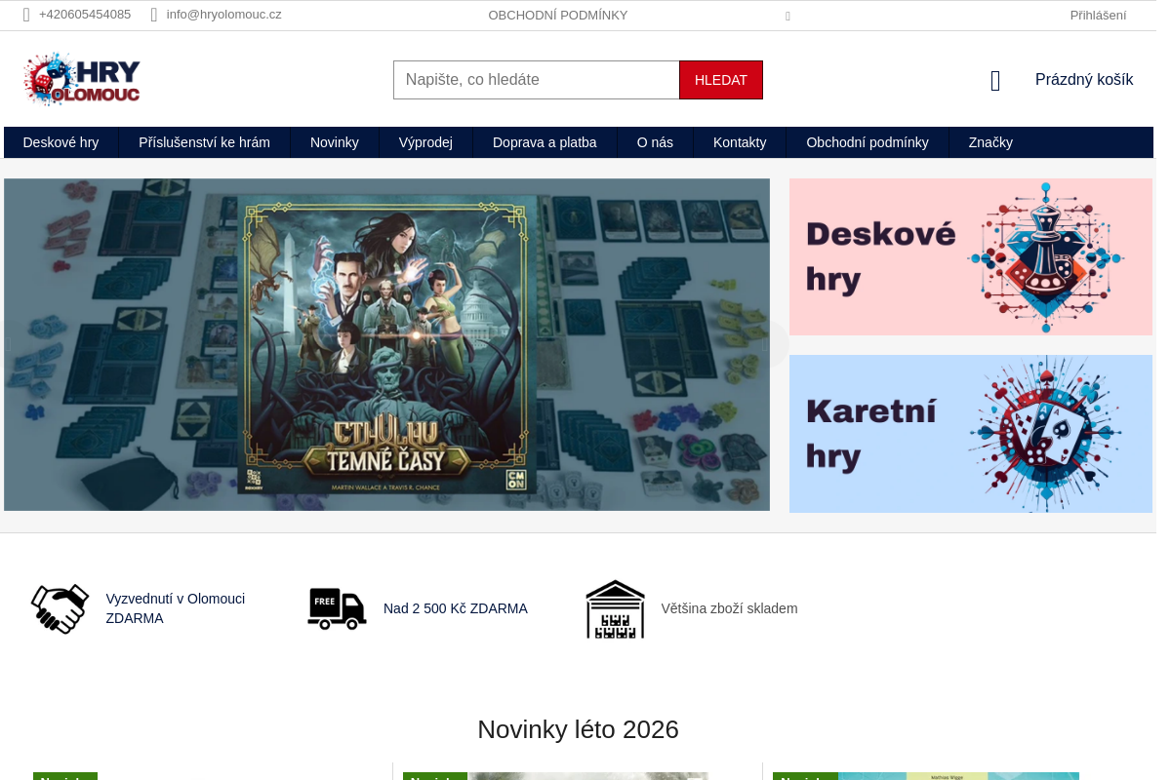This screenshot has width=1171, height=780.
Task: Click the phone icon before +420605454085
Action: coord(27,16)
